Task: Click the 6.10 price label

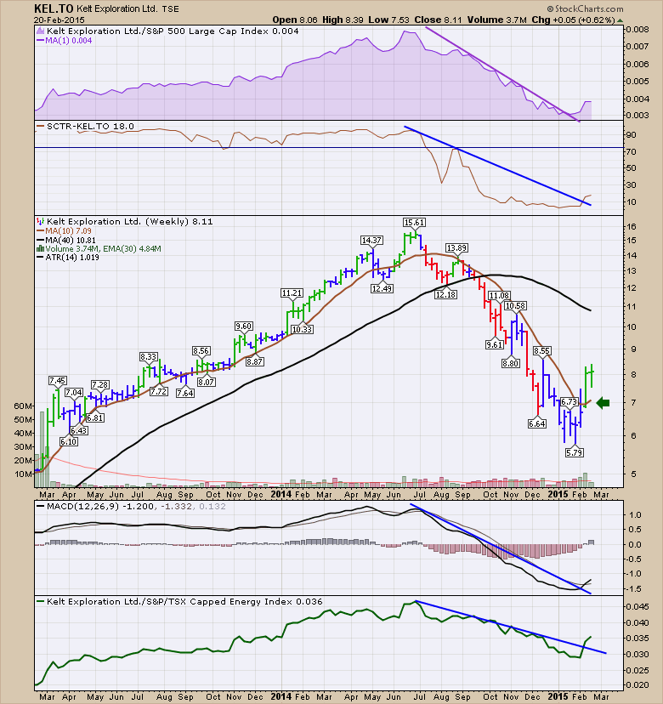Action: tap(68, 442)
